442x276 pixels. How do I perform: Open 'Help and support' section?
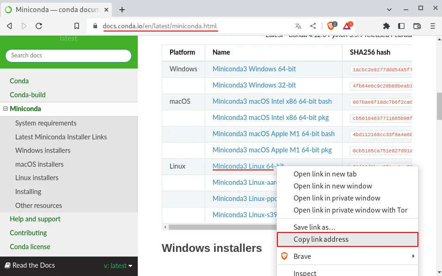click(35, 219)
